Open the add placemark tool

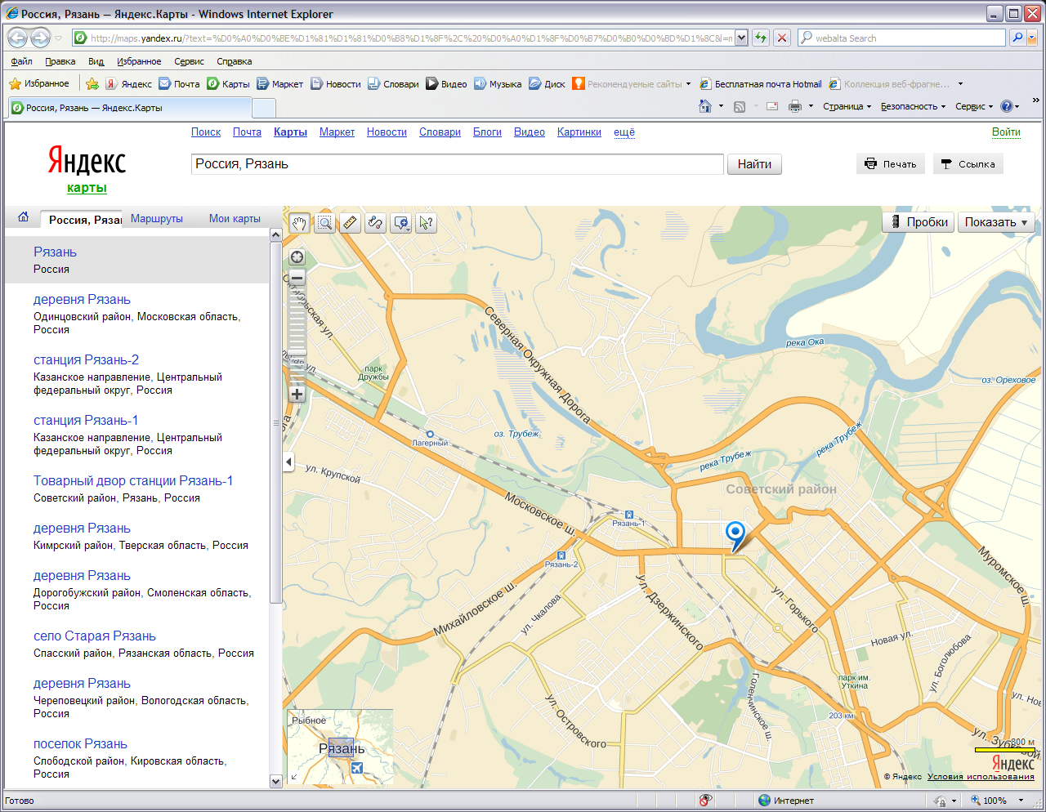(x=401, y=223)
